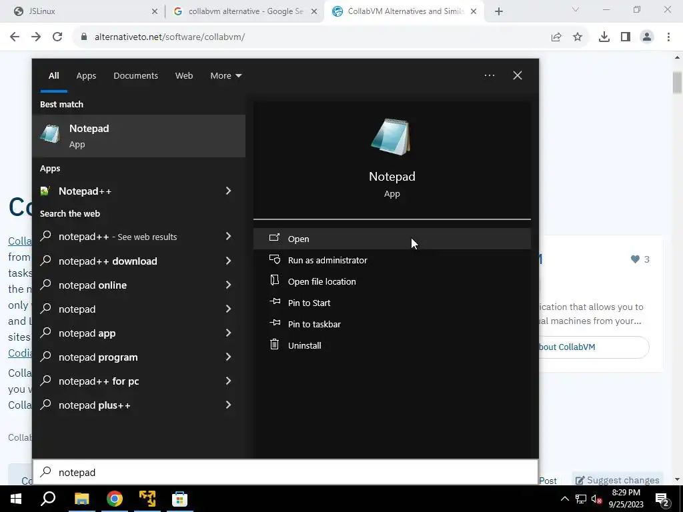Close the JSLinux tab
The height and width of the screenshot is (512, 683).
pyautogui.click(x=155, y=12)
